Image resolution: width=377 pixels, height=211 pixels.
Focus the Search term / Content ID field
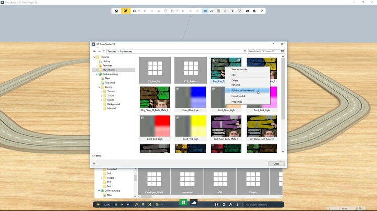coord(264,51)
